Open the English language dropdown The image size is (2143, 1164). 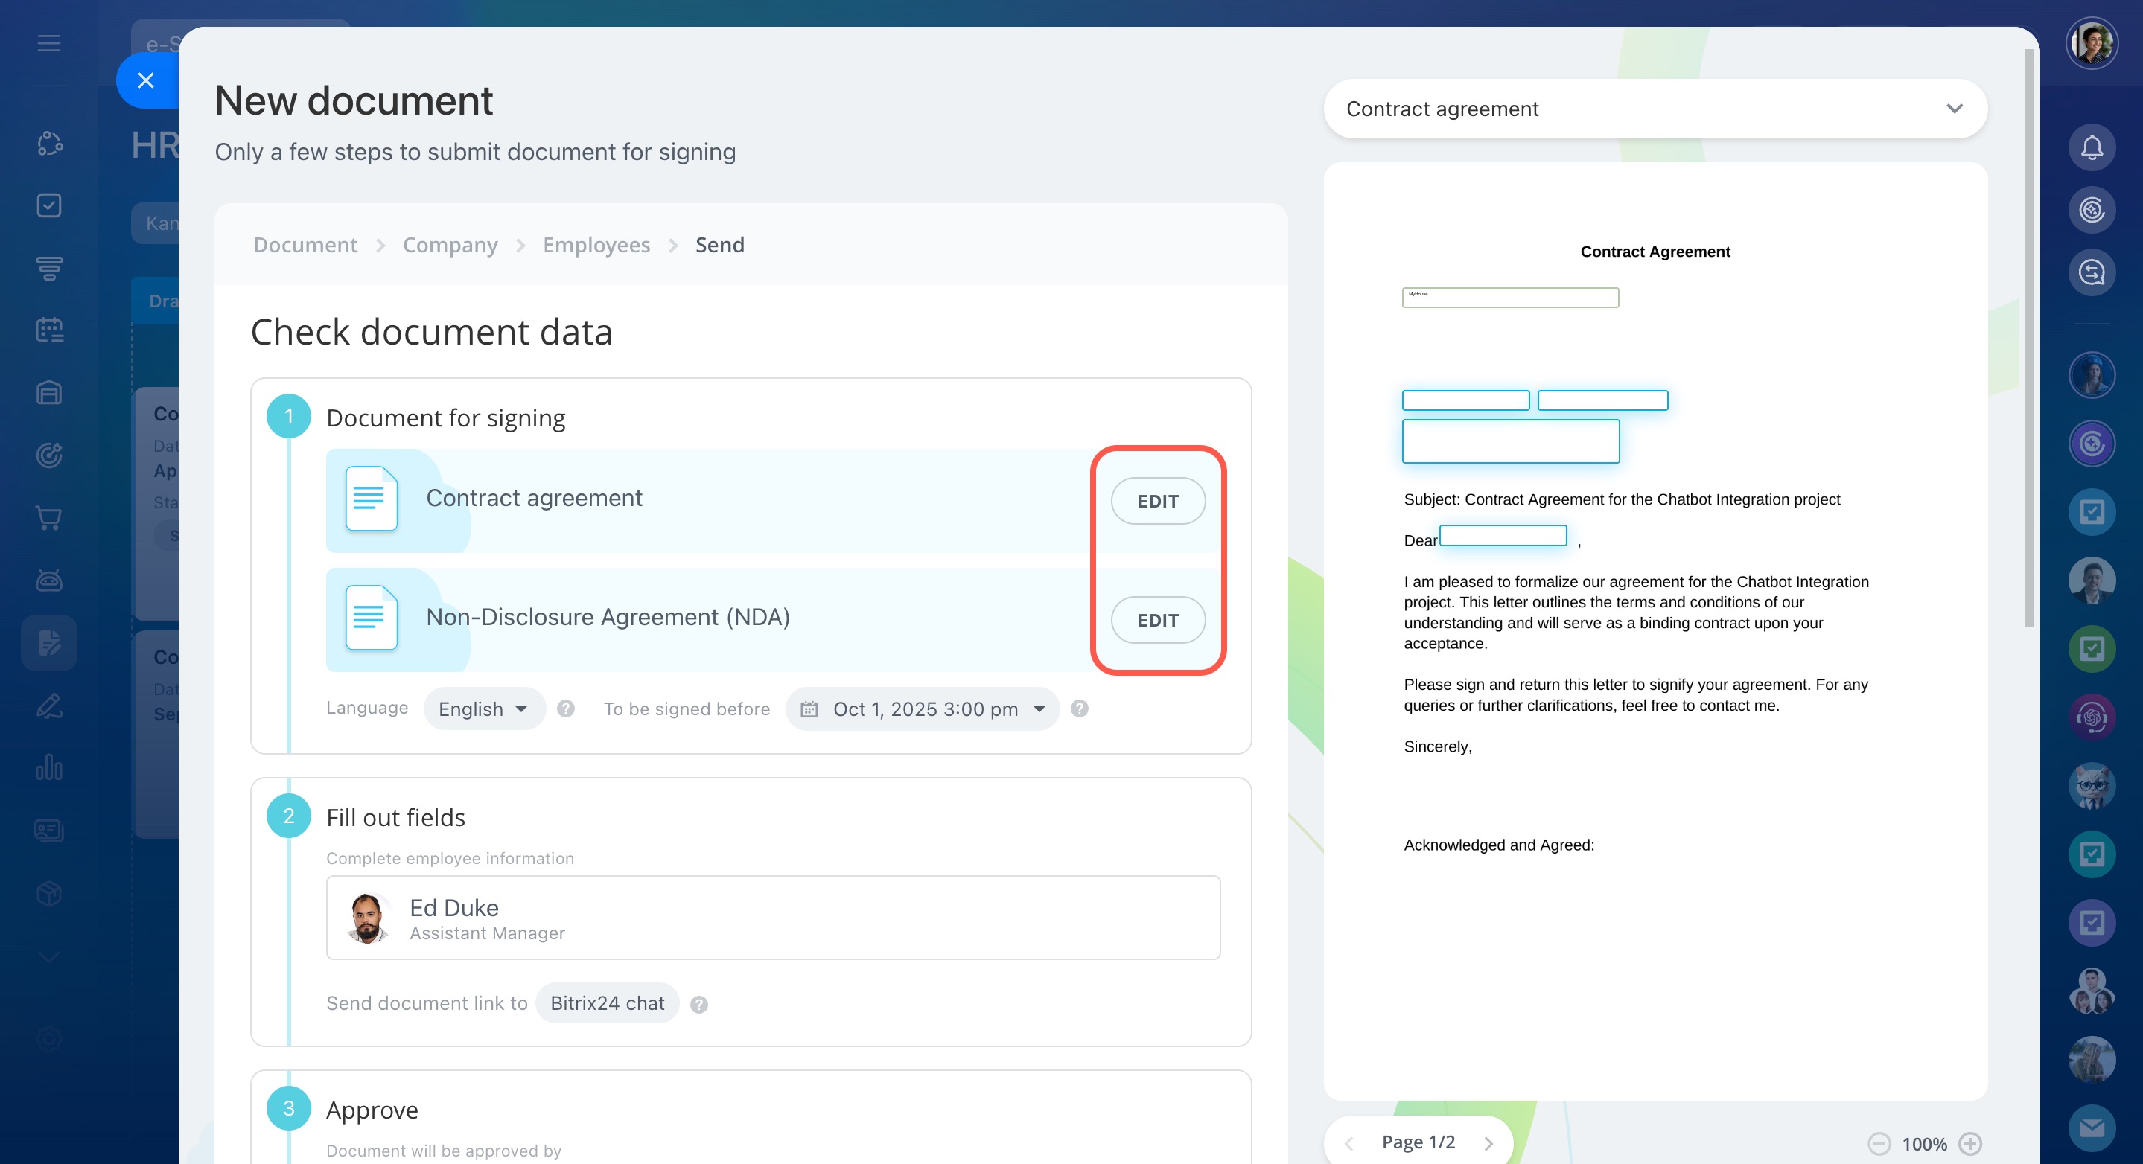pyautogui.click(x=484, y=709)
